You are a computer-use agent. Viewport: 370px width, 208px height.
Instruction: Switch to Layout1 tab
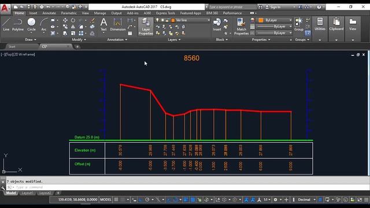coord(27,193)
